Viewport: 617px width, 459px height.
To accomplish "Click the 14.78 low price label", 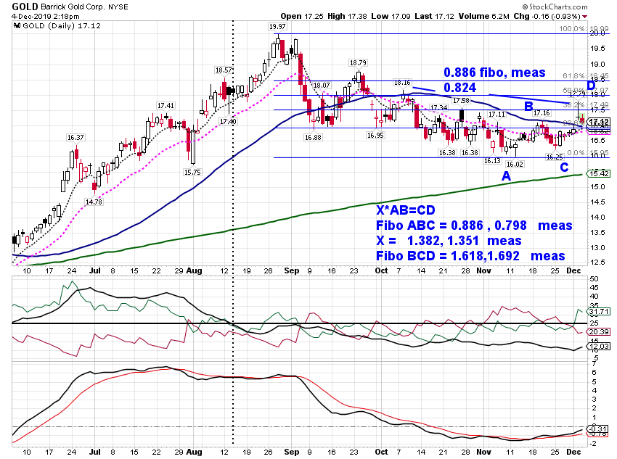I will pyautogui.click(x=94, y=202).
